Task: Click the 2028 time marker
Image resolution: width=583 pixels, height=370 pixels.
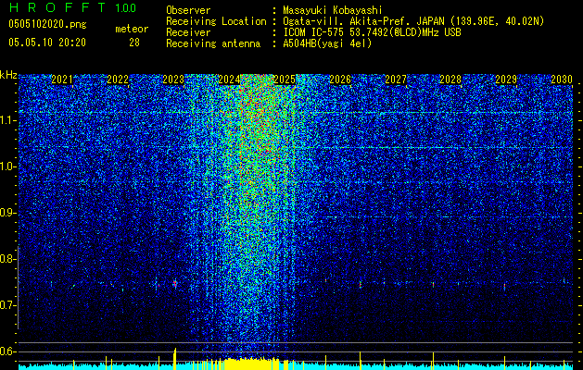Action: 450,80
